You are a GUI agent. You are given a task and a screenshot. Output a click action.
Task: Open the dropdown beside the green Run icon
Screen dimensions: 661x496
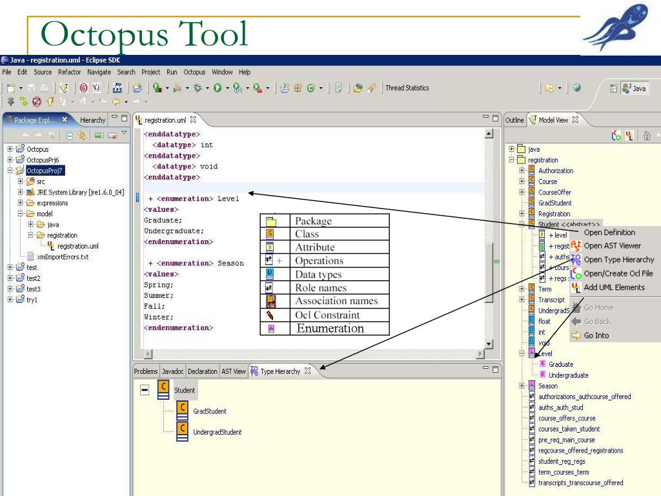[x=228, y=88]
